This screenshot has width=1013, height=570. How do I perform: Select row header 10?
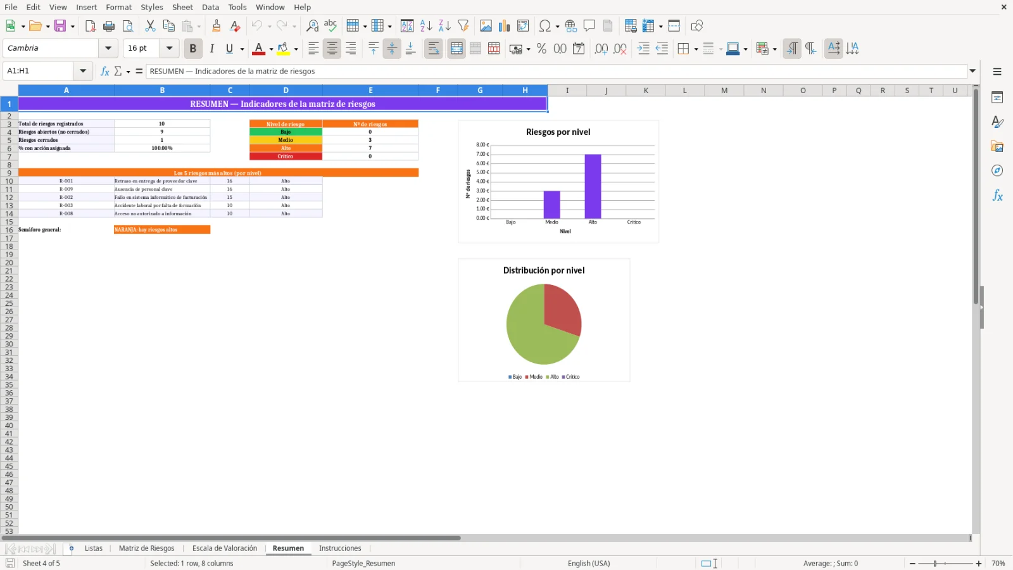(9, 181)
